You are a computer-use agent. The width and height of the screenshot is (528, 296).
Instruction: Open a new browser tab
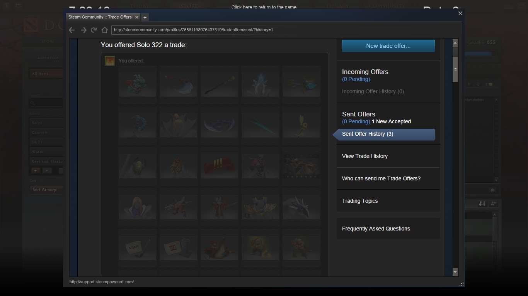(145, 17)
